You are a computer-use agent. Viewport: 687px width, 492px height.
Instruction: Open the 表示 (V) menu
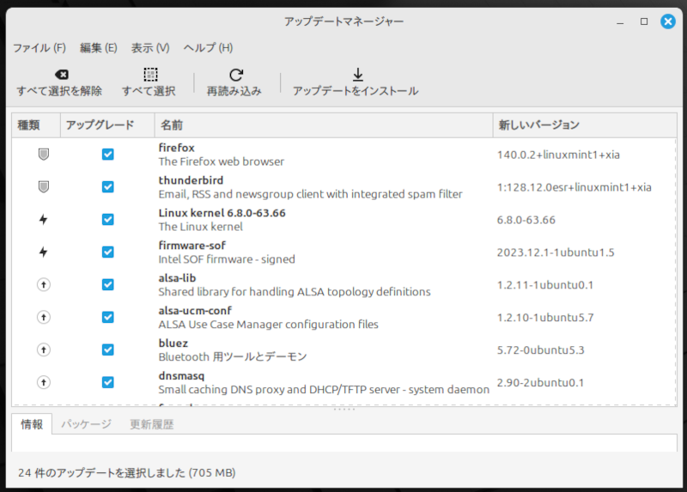150,48
